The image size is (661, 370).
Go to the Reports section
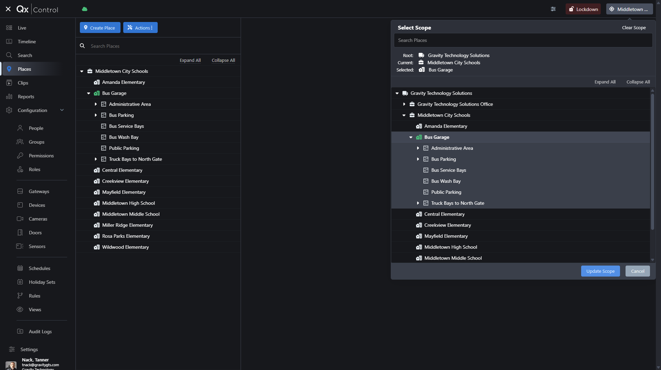26,97
